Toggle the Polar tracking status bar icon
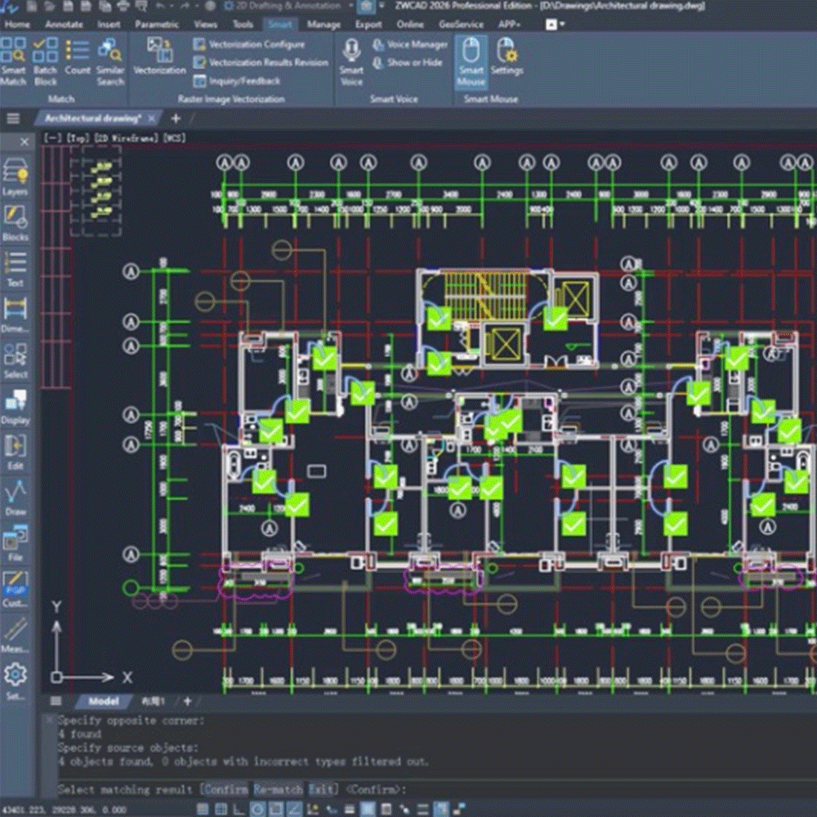The image size is (817, 817). pos(257,809)
